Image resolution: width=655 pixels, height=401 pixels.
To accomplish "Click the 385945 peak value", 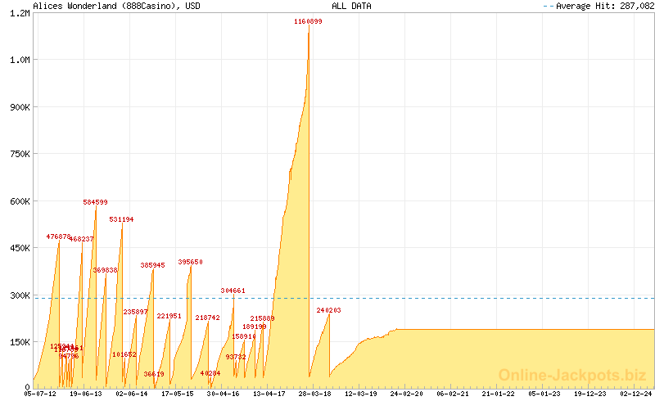I will tap(152, 265).
